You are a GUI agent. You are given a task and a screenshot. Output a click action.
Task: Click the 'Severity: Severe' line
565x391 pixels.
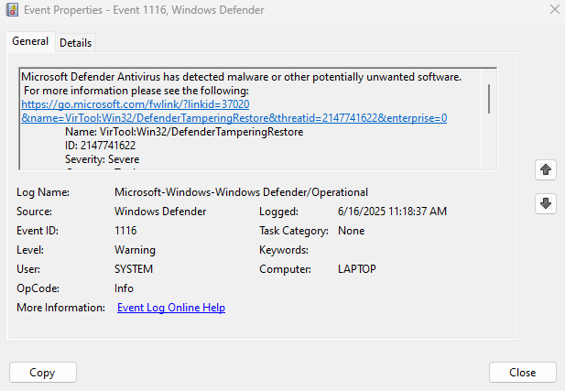[x=102, y=159]
